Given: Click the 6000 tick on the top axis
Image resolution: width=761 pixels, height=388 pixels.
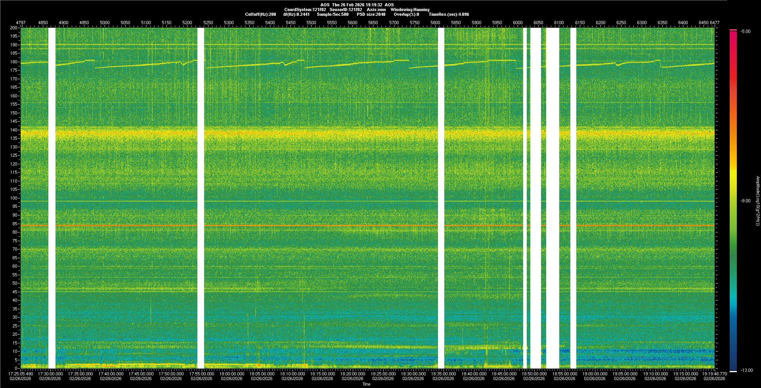Looking at the screenshot, I should (x=518, y=23).
